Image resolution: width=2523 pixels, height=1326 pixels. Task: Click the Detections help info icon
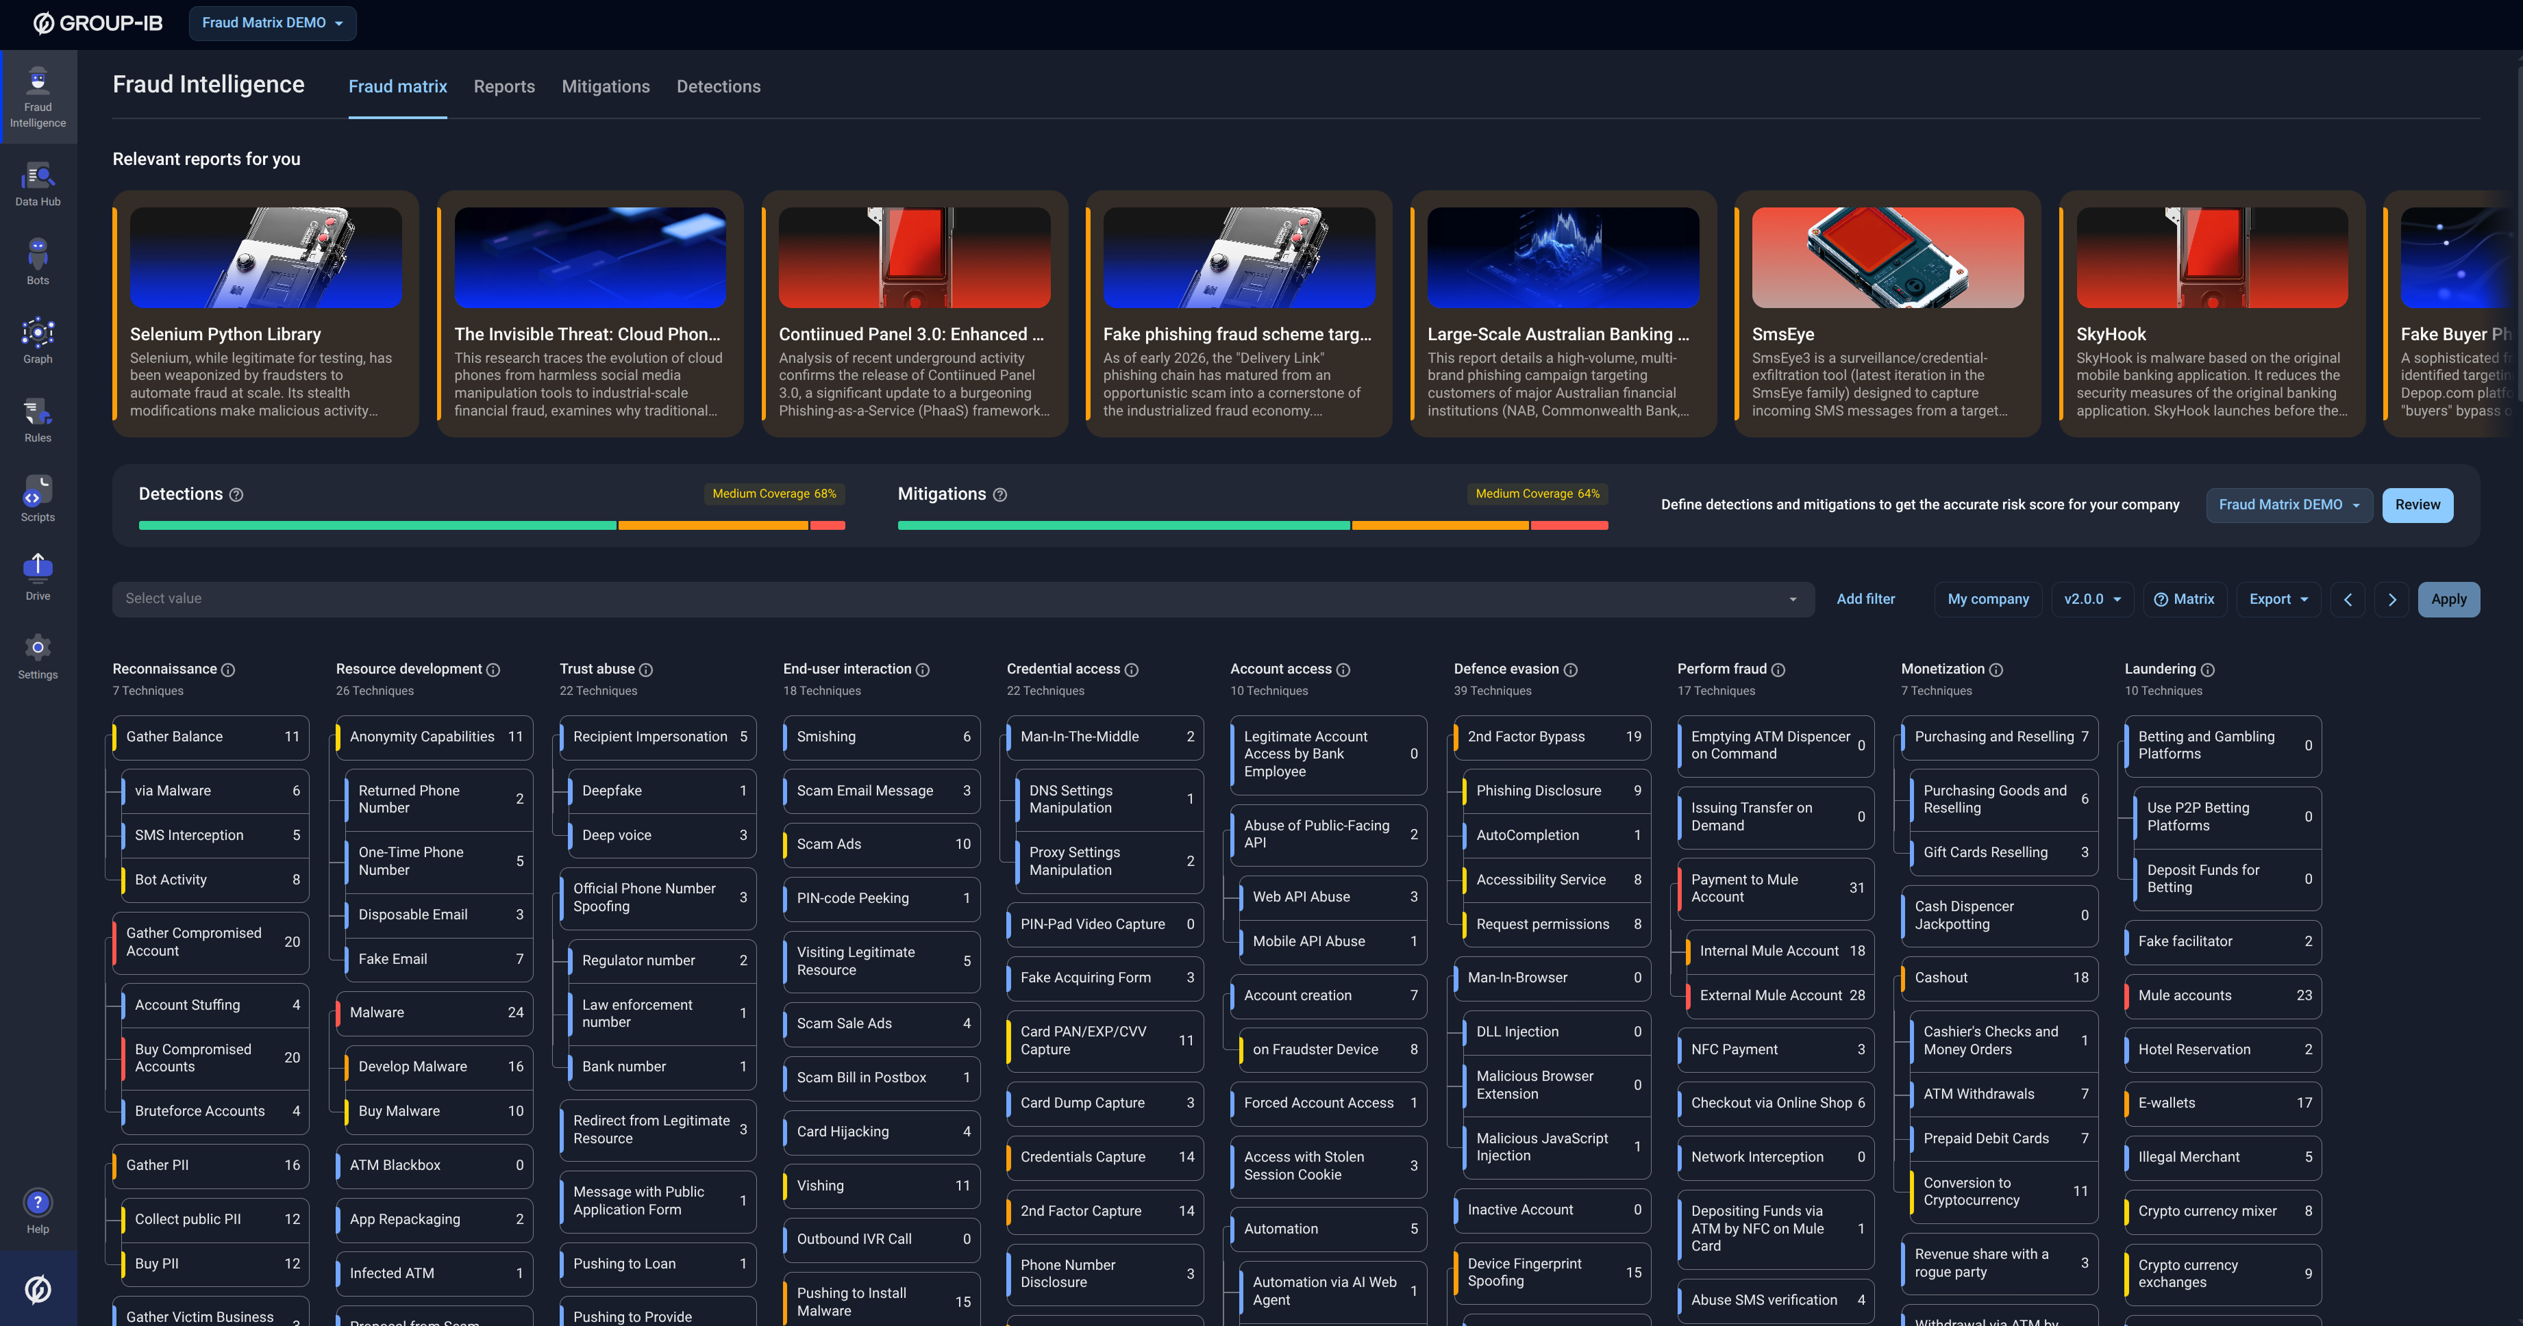coord(236,495)
